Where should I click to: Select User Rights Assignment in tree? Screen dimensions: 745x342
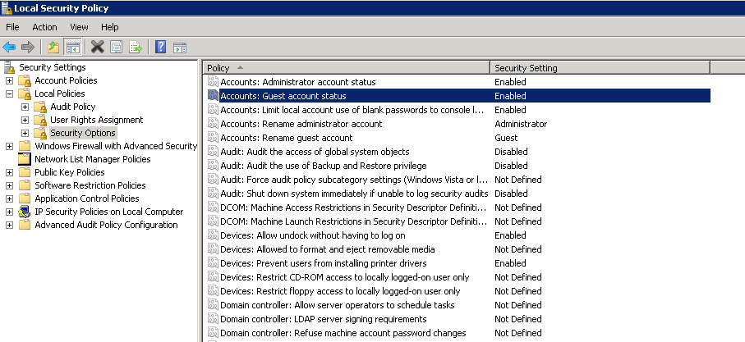tap(96, 120)
